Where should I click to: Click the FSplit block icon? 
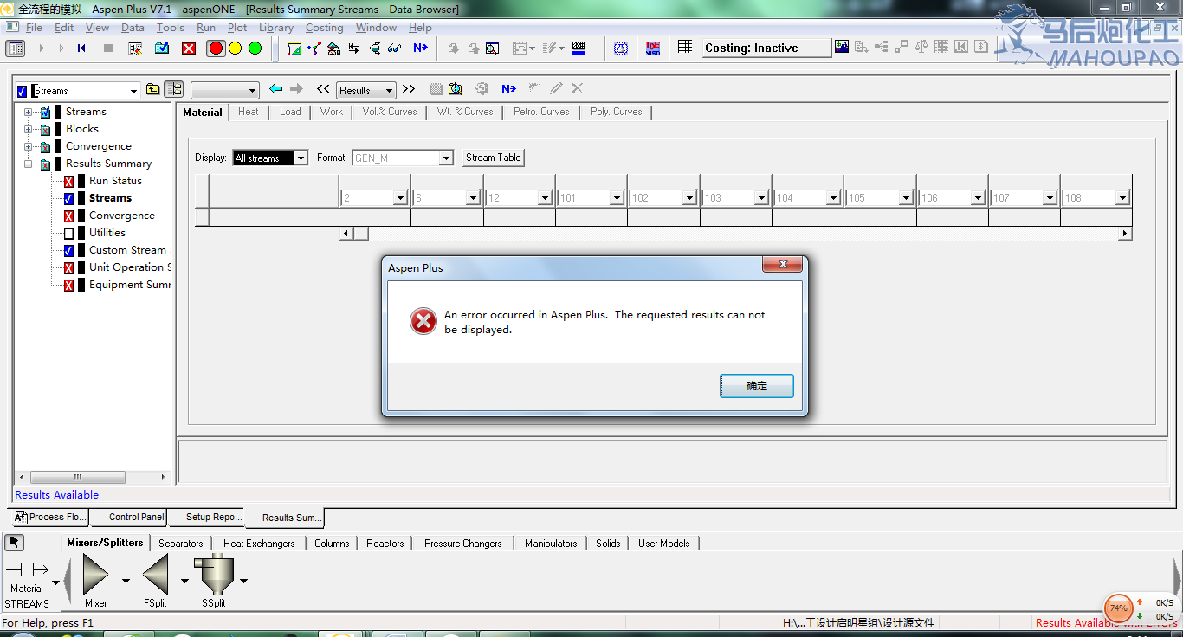click(155, 576)
